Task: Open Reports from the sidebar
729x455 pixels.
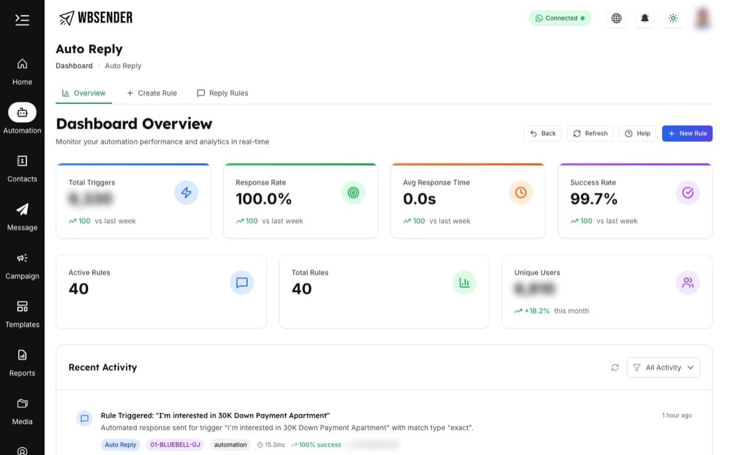Action: [x=22, y=364]
